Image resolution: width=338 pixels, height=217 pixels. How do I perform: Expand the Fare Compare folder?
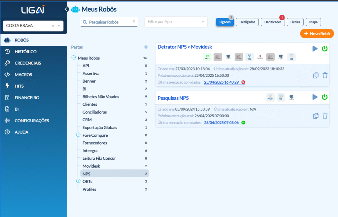(78, 135)
